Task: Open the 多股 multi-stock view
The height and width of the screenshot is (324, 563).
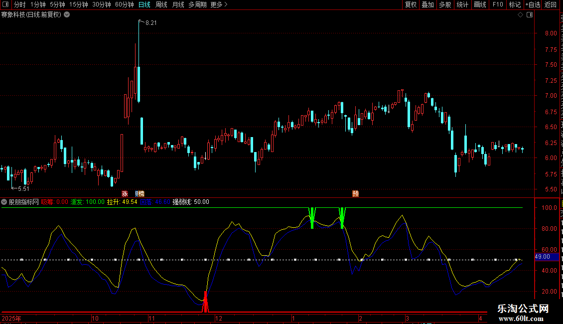Action: [445, 4]
